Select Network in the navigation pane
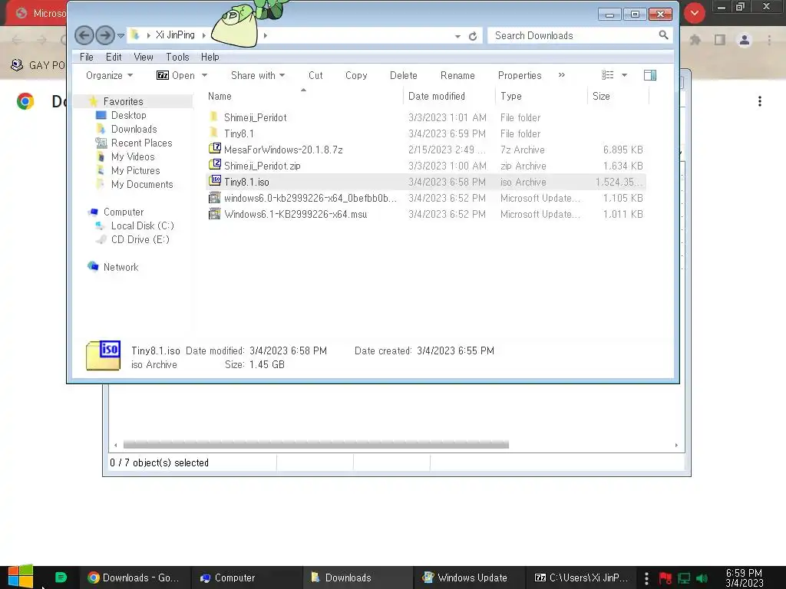This screenshot has width=786, height=589. tap(121, 268)
